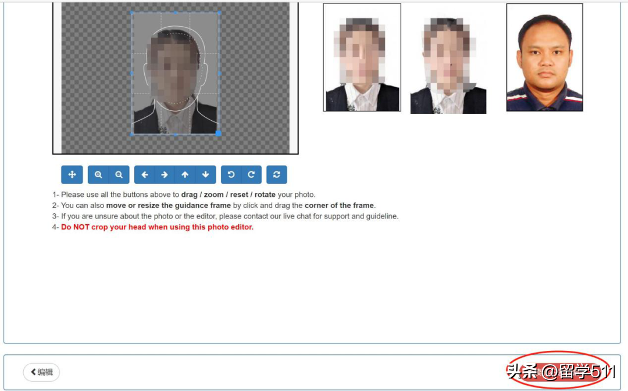This screenshot has width=628, height=391.
Task: Move the photo right with arrow button
Action: click(x=165, y=175)
